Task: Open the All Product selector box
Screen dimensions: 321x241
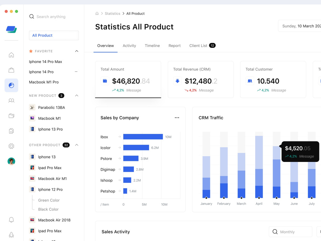Action: tap(54, 35)
